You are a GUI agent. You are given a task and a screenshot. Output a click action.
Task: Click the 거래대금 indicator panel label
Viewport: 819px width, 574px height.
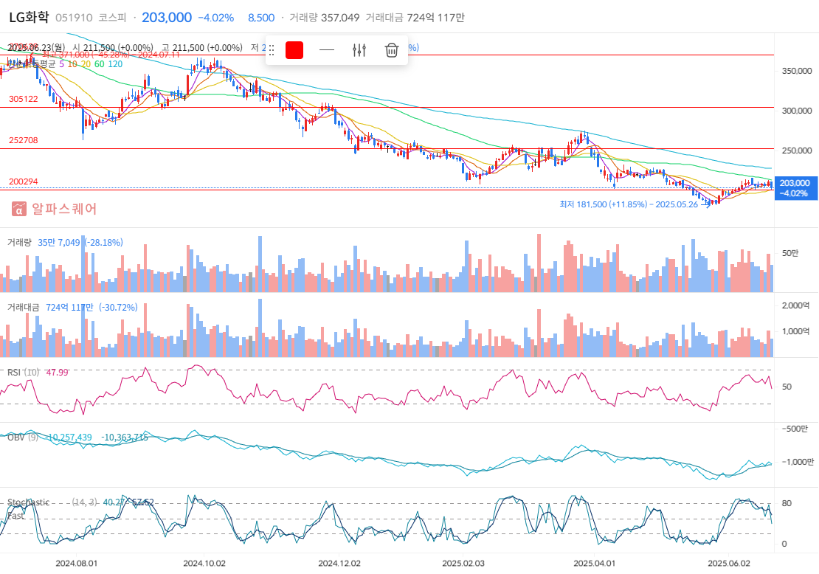click(23, 307)
